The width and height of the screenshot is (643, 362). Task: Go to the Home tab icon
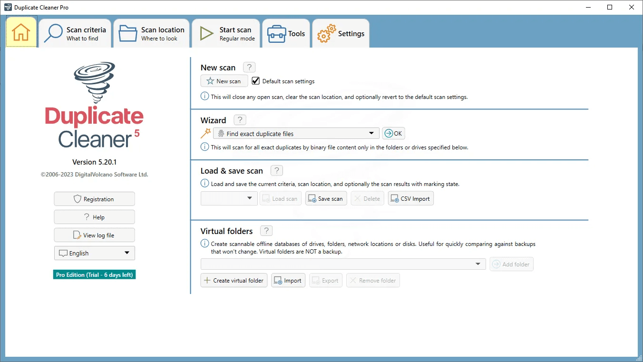21,32
